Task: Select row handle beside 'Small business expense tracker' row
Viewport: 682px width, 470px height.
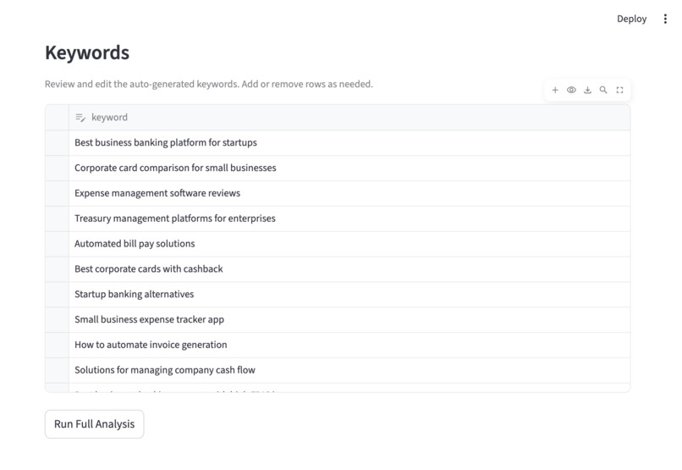Action: pyautogui.click(x=57, y=319)
